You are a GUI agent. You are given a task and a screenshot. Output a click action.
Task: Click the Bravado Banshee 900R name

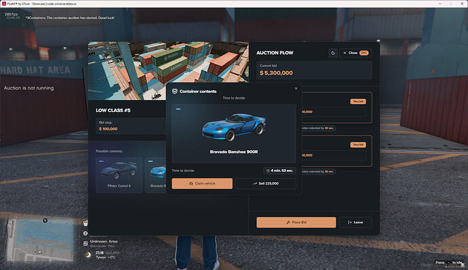point(234,152)
